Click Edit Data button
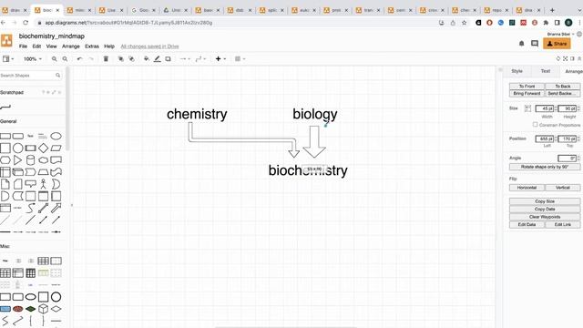Screen dimensions: 583x328 [527, 225]
